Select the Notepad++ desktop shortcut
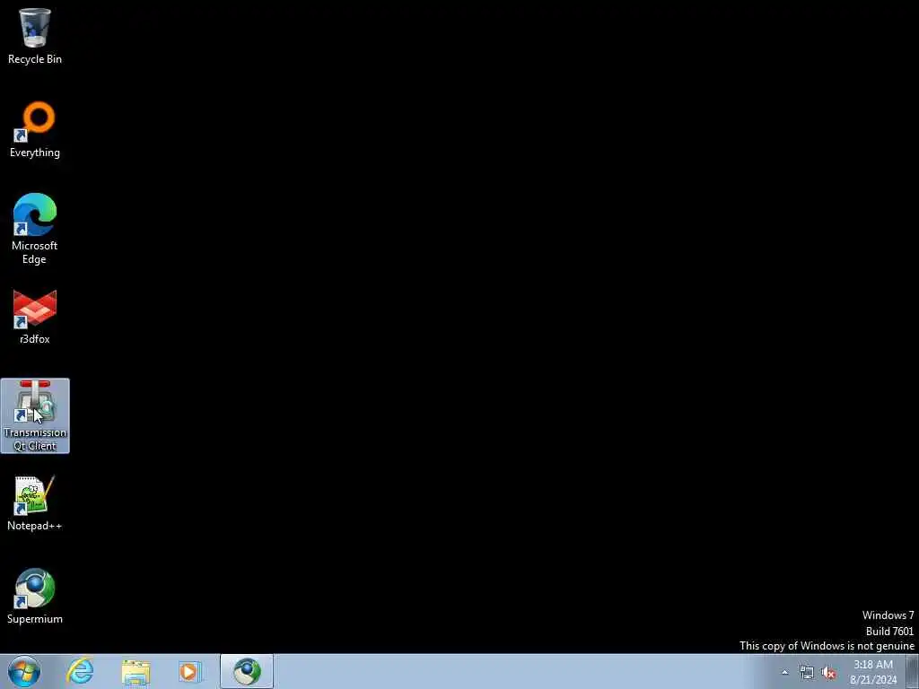Viewport: 919px width, 689px height. pyautogui.click(x=35, y=502)
